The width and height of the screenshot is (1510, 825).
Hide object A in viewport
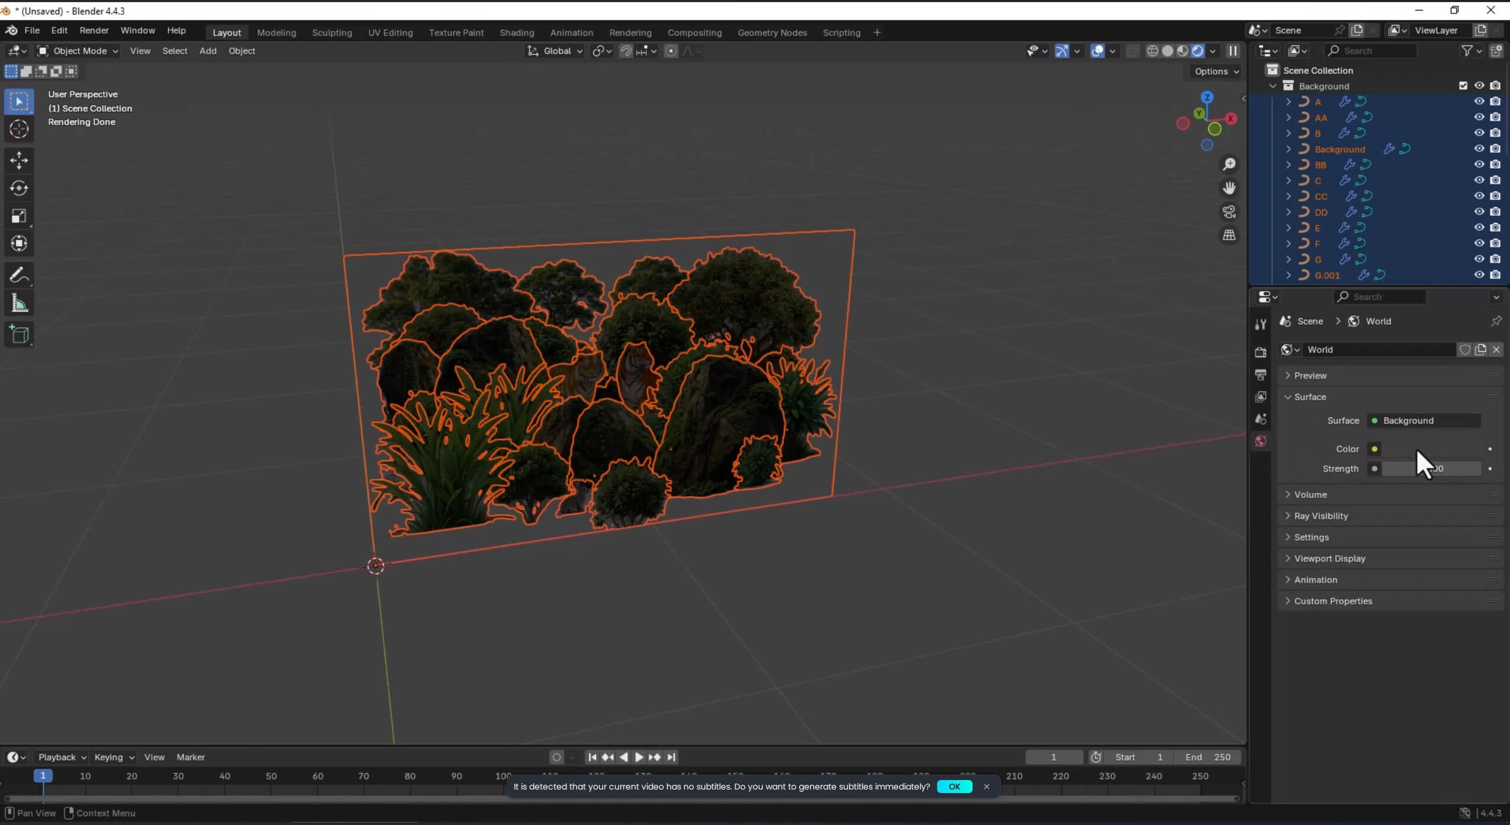[x=1479, y=102]
